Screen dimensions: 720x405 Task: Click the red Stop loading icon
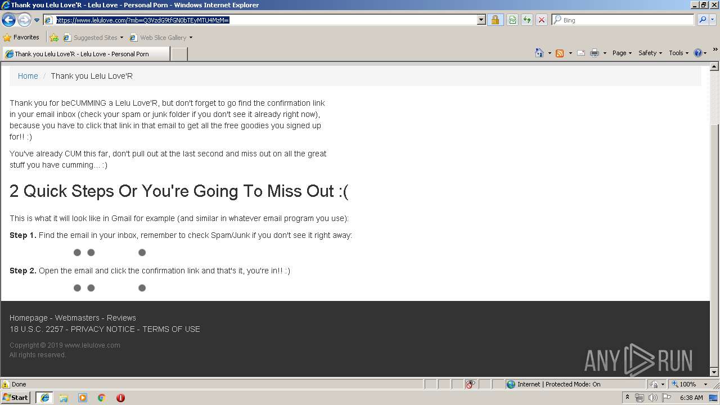coord(542,20)
